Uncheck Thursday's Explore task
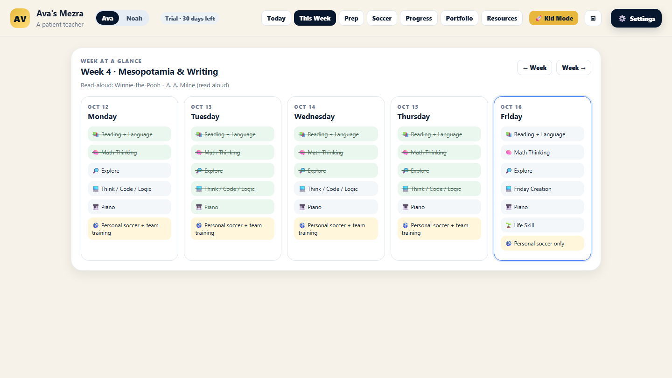672x378 pixels. (439, 171)
